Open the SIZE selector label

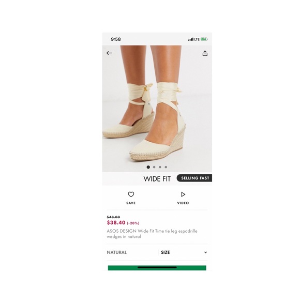coord(166,252)
